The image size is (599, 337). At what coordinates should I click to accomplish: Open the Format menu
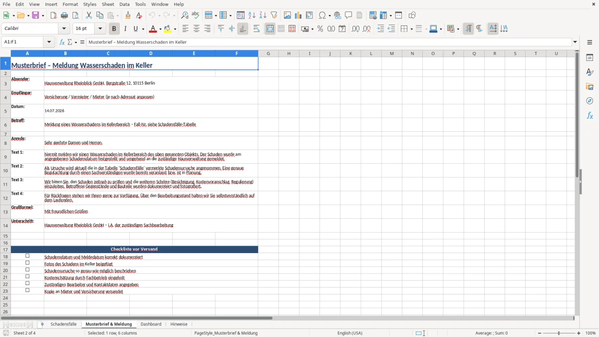70,4
